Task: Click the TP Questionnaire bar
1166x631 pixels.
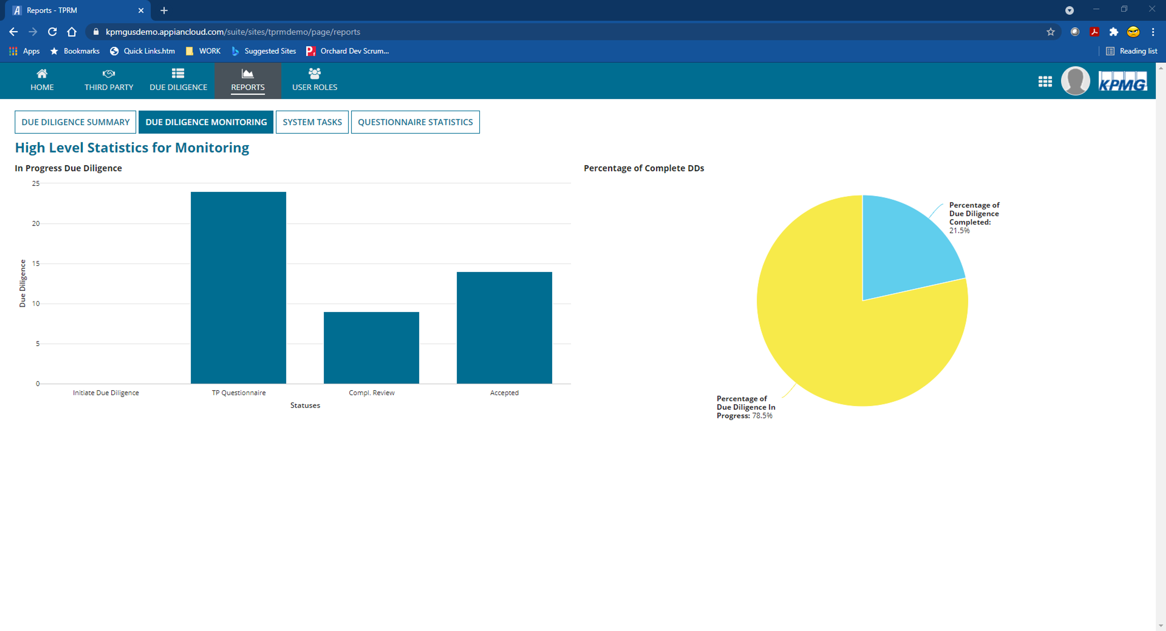Action: tap(238, 288)
